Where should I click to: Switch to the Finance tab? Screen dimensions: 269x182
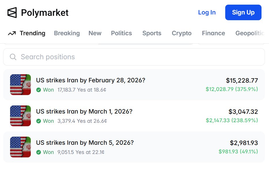[x=213, y=33]
